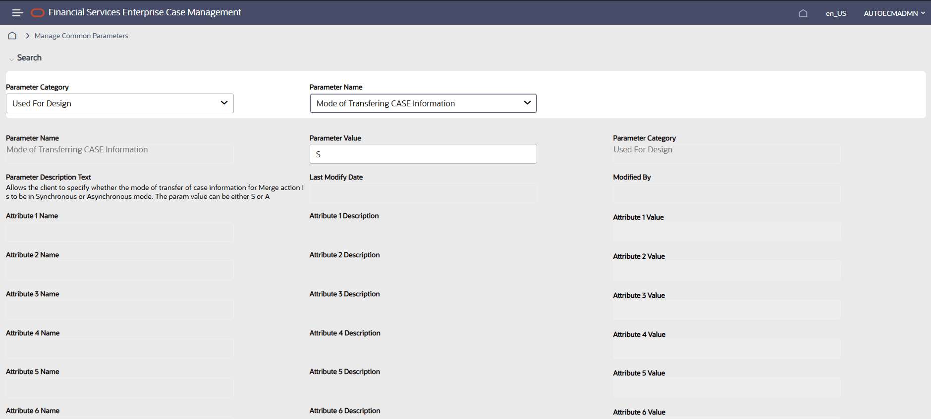Click the Attribute 2 Value field
This screenshot has height=419, width=931.
point(727,271)
